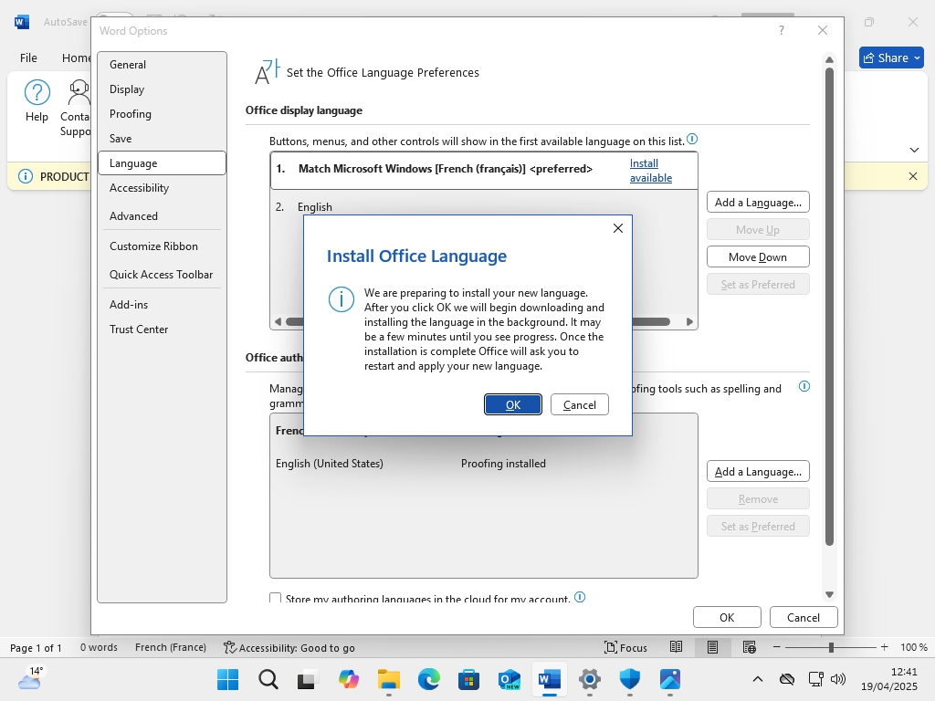Click Add a Language for display language
The width and height of the screenshot is (935, 701).
(x=758, y=203)
